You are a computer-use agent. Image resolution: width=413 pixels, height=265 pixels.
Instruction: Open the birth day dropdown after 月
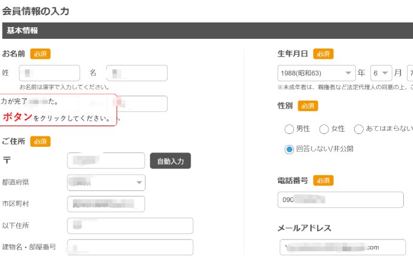(409, 73)
